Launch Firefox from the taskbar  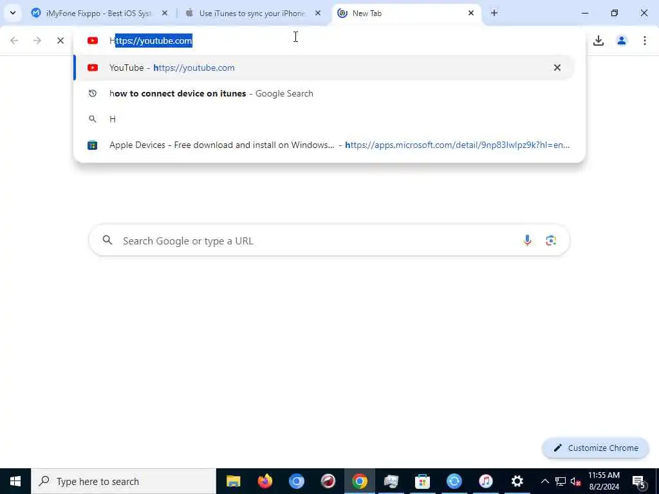265,481
